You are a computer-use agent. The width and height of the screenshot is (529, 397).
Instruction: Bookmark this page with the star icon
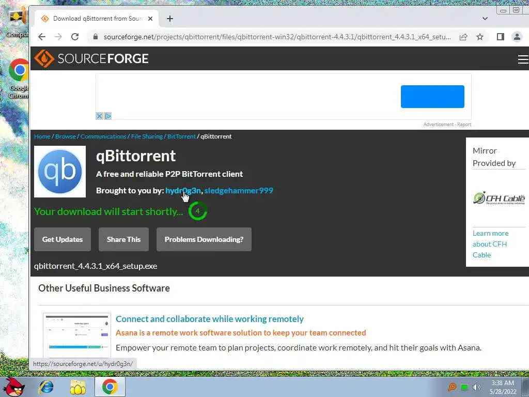pyautogui.click(x=480, y=37)
